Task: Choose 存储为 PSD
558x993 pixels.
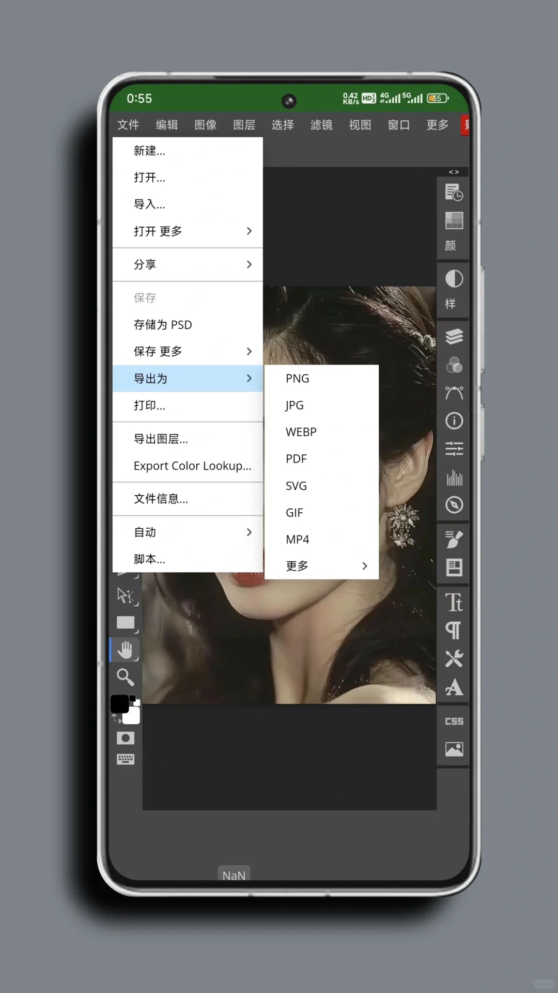Action: point(188,325)
